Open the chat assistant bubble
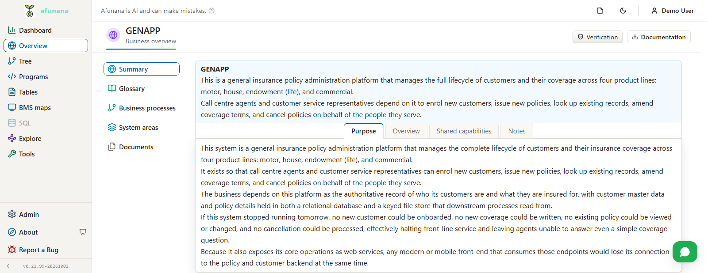The width and height of the screenshot is (708, 273). point(685,252)
